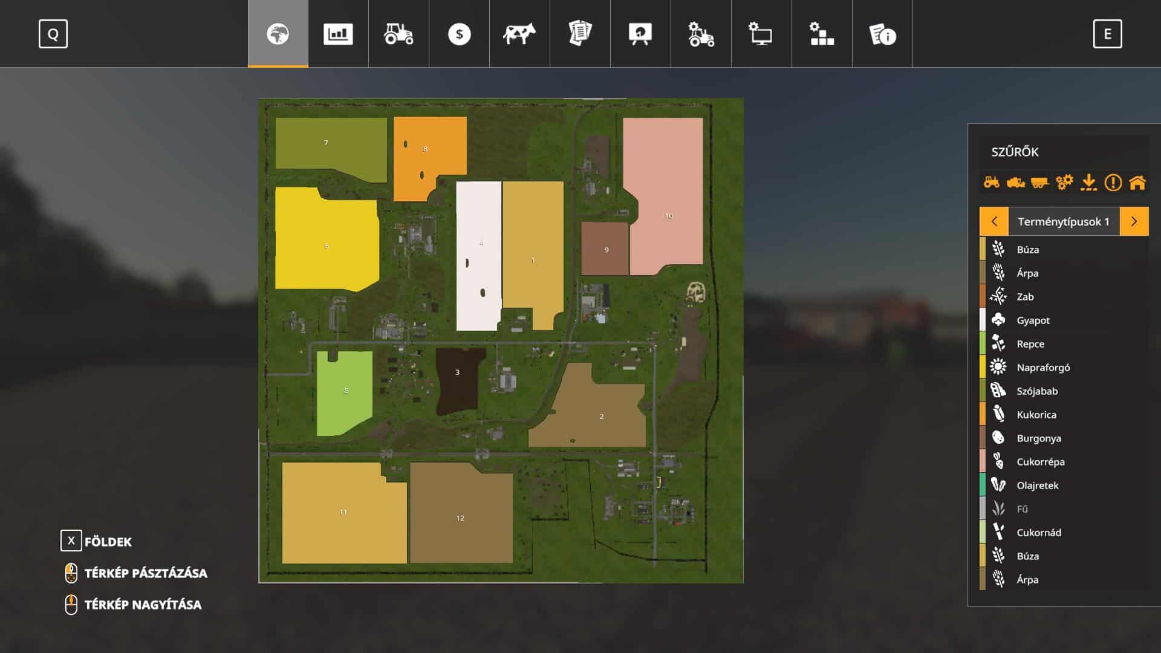Open the statistics tab with bar chart icon
The height and width of the screenshot is (653, 1161).
[x=338, y=34]
